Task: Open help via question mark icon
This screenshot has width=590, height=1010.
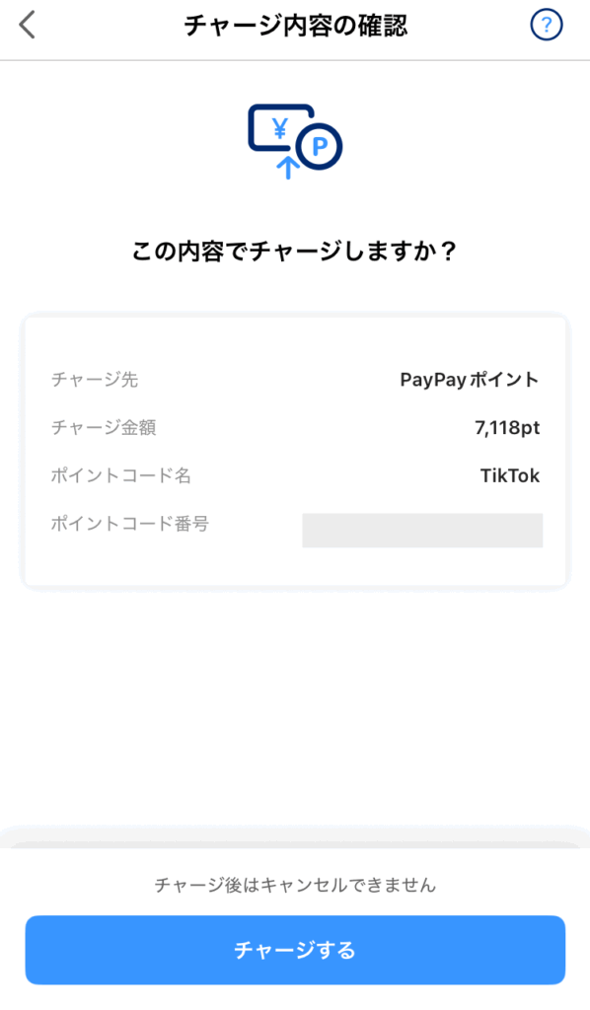Action: (547, 25)
